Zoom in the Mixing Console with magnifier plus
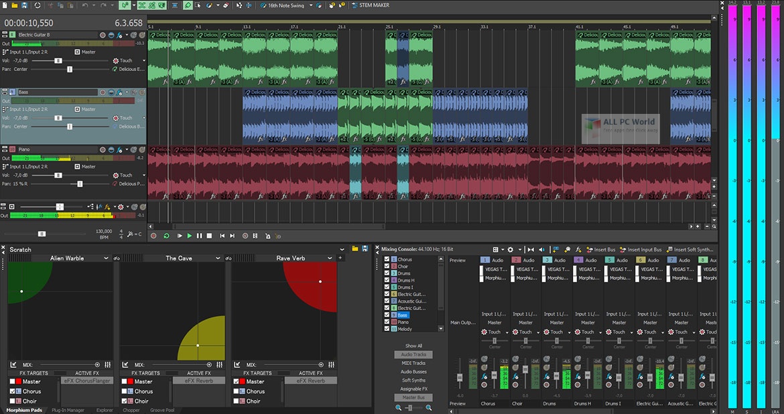This screenshot has height=414, width=784. pyautogui.click(x=428, y=408)
